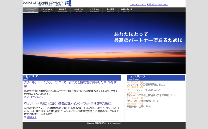Click the サンプル スタイルシート カンパニー subtitle
The image size is (208, 129).
[x=51, y=5]
